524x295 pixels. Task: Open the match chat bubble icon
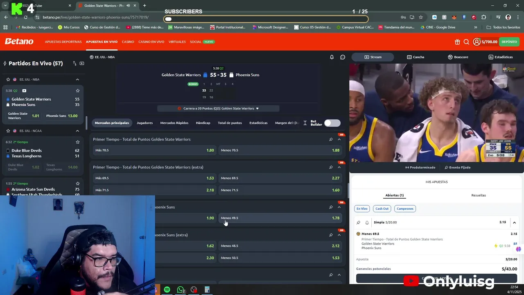343,57
